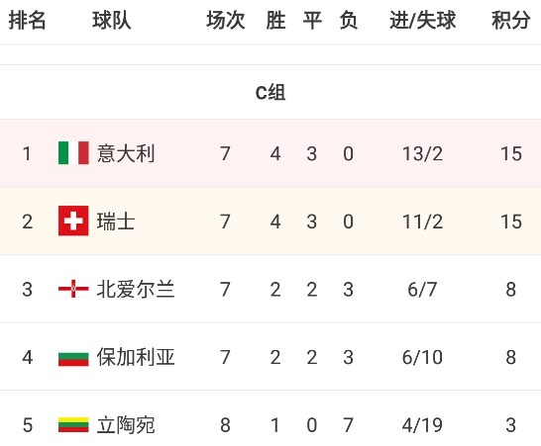Click Switzerland's 15 points value
Image resolution: width=541 pixels, height=446 pixels.
click(511, 222)
